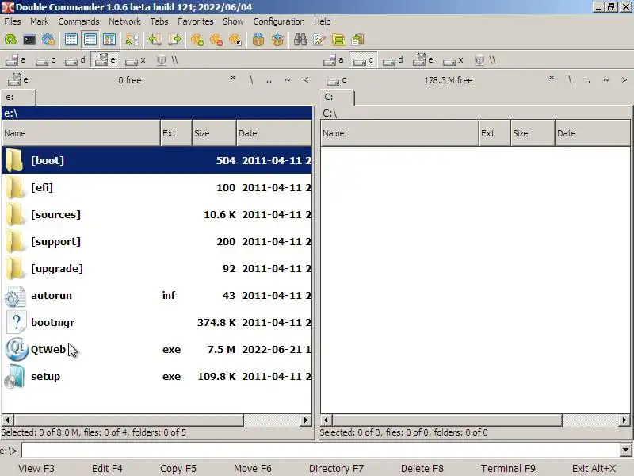
Task: Open the multi-rename tool icon
Action: (x=319, y=40)
